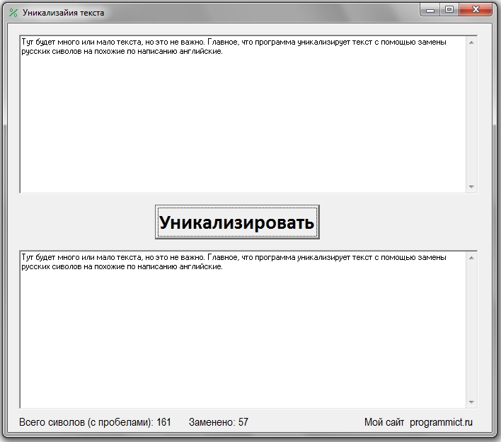Close the Уникализайия текста window
The image size is (501, 442).
point(476,10)
